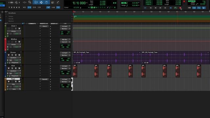
Task: Open main counter format dropdown arrow
Action: [x=87, y=3]
